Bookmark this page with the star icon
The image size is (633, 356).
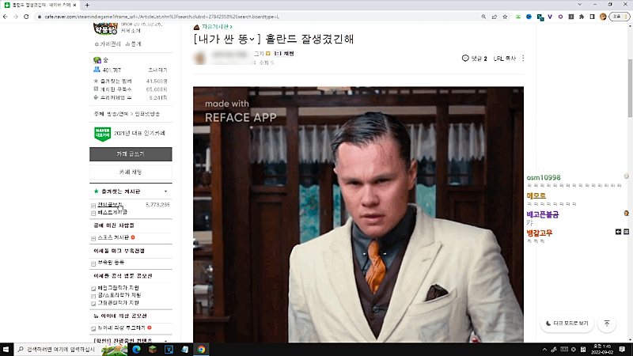[x=505, y=17]
